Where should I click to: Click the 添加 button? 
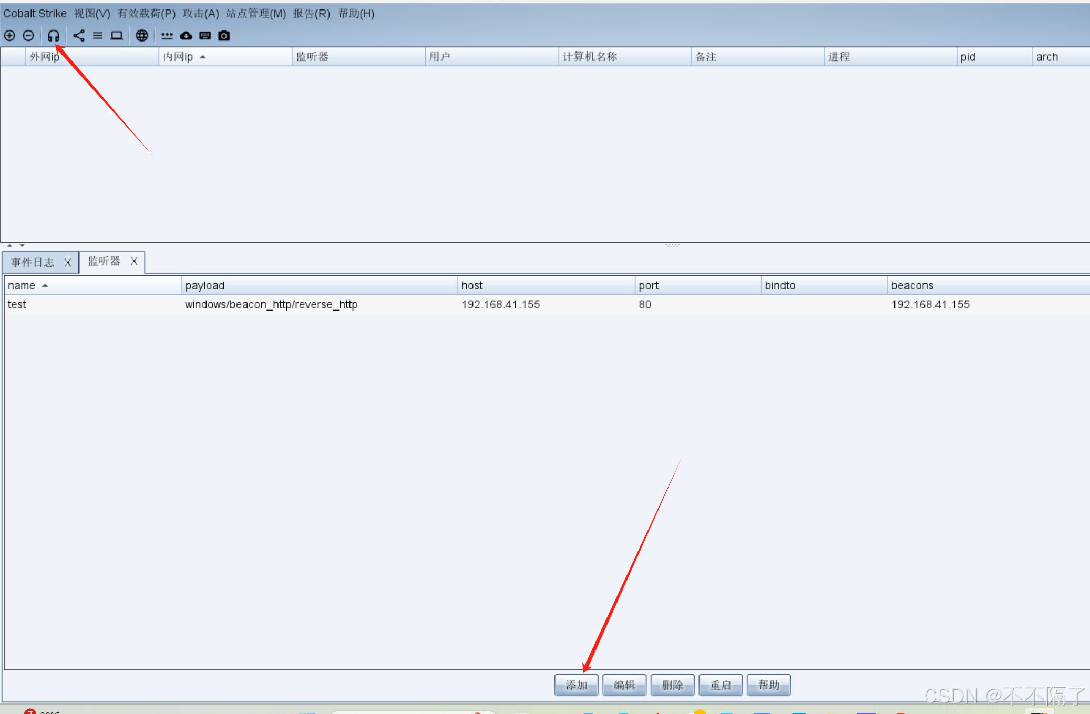(576, 685)
